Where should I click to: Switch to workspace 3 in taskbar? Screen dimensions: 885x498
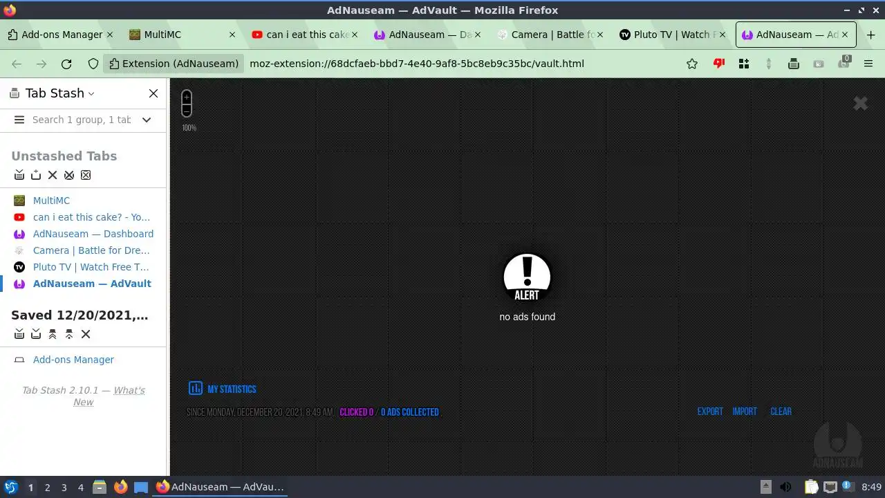coord(64,488)
